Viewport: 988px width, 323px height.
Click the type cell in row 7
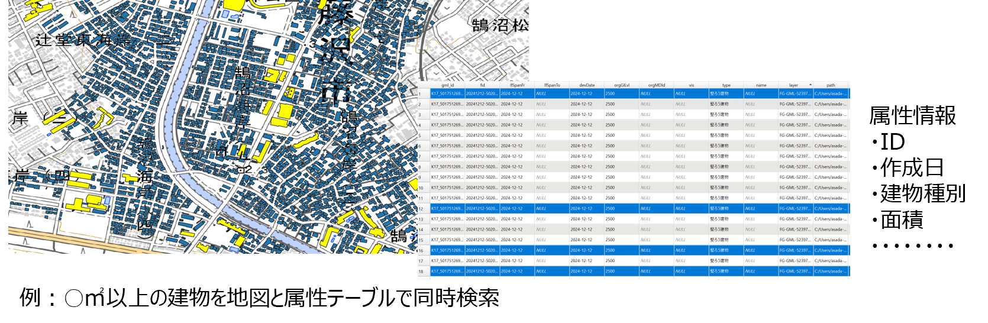[726, 157]
